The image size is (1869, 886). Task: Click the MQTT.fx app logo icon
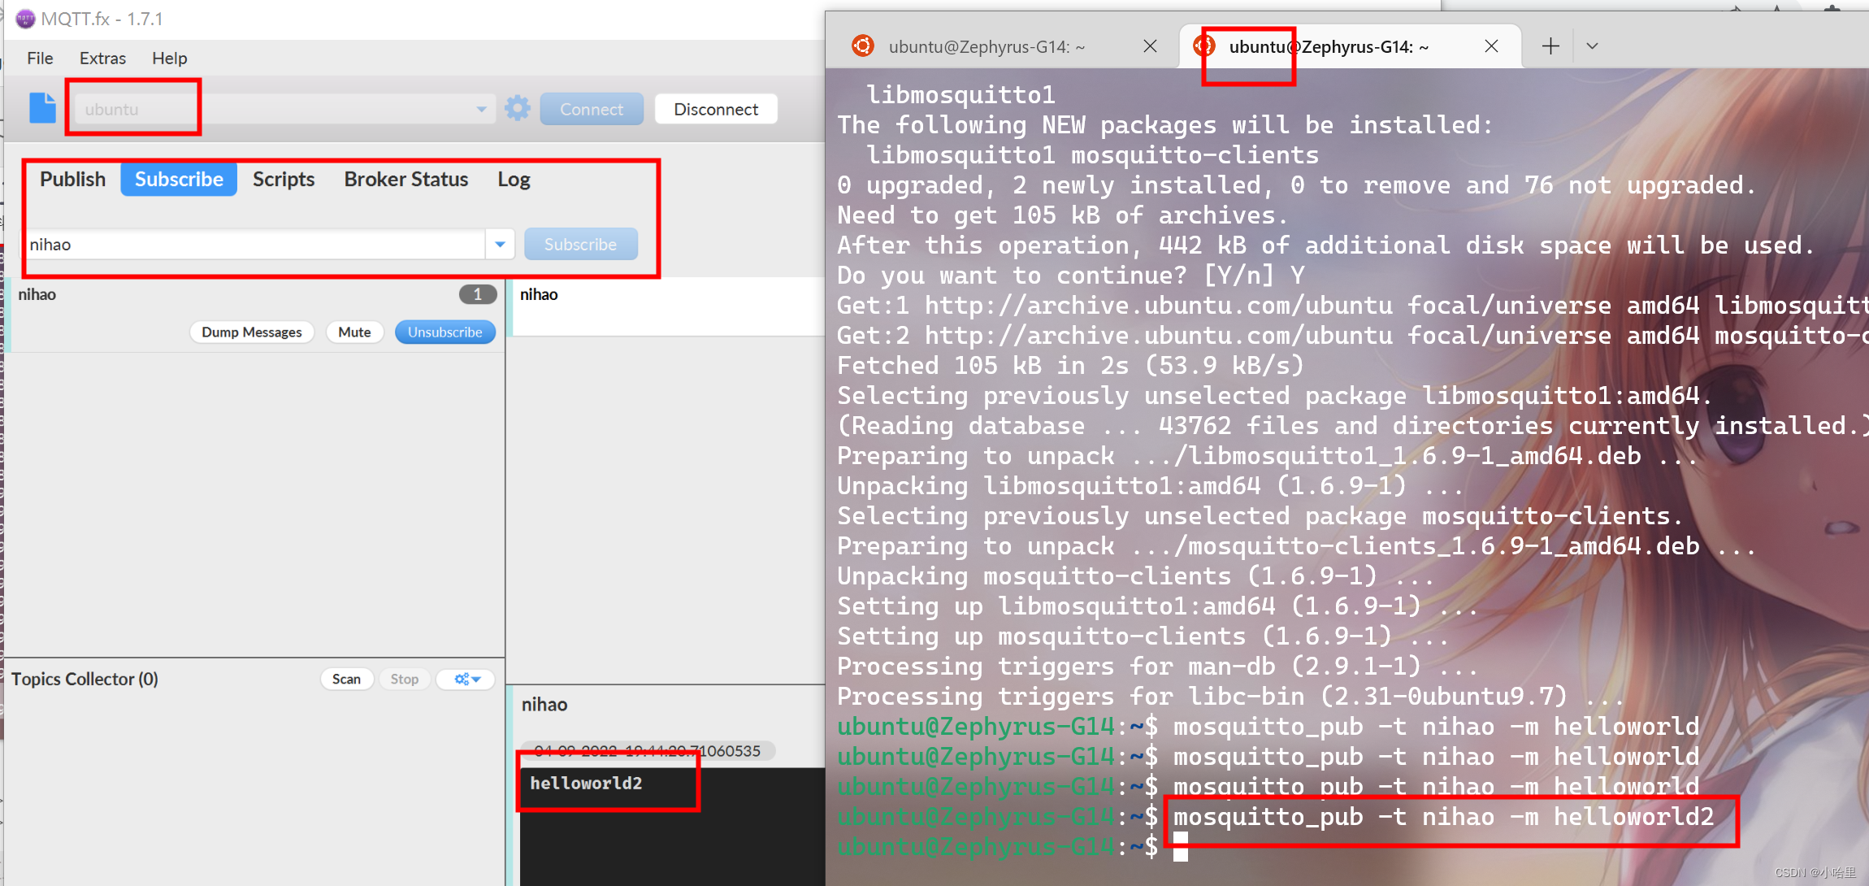tap(24, 18)
